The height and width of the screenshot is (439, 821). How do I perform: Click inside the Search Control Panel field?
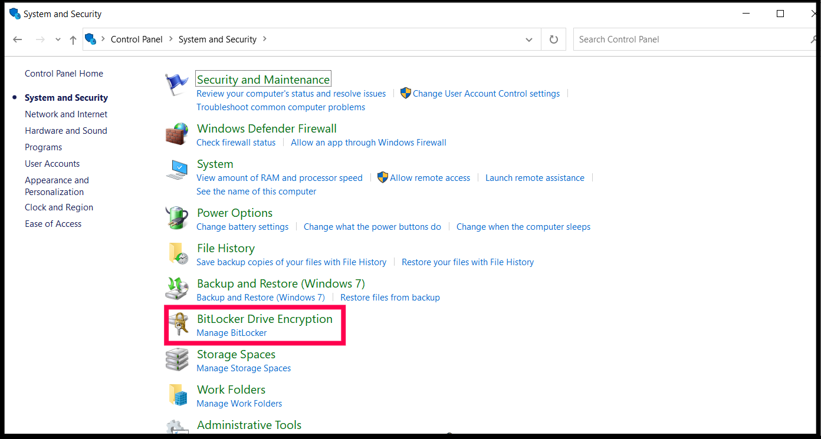(x=649, y=39)
